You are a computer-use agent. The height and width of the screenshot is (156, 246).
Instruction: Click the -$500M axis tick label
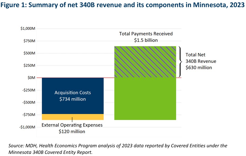[x=28, y=102]
